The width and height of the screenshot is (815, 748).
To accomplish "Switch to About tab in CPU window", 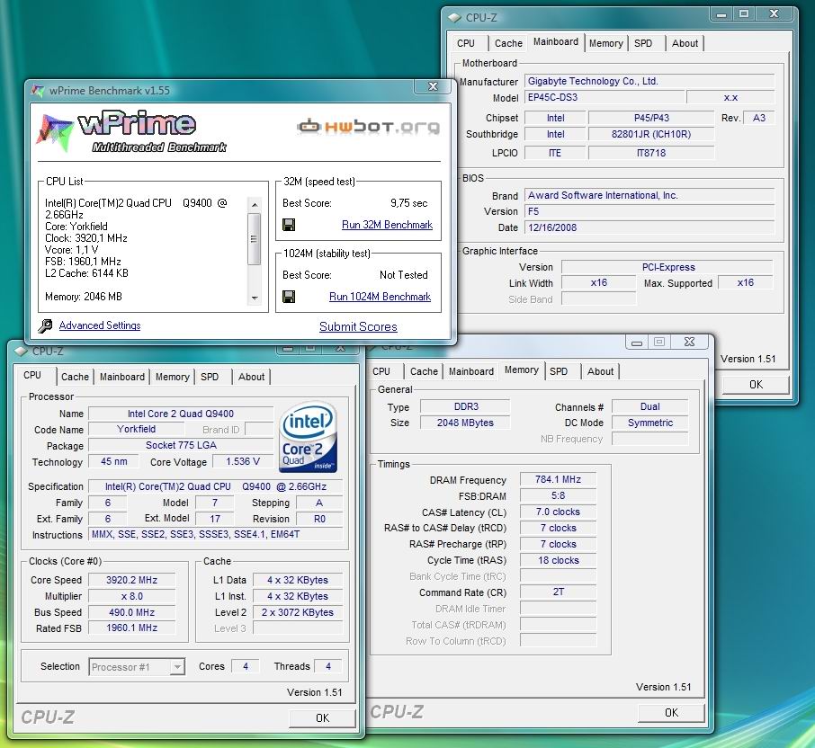I will click(252, 377).
